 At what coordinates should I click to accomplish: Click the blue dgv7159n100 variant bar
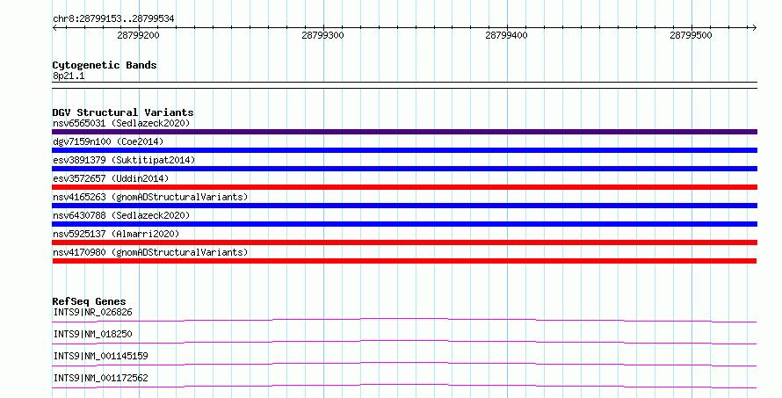pos(404,150)
